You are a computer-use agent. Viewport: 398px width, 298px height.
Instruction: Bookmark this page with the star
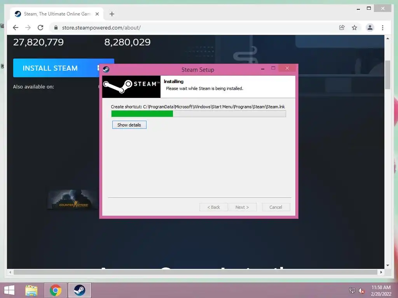point(354,28)
